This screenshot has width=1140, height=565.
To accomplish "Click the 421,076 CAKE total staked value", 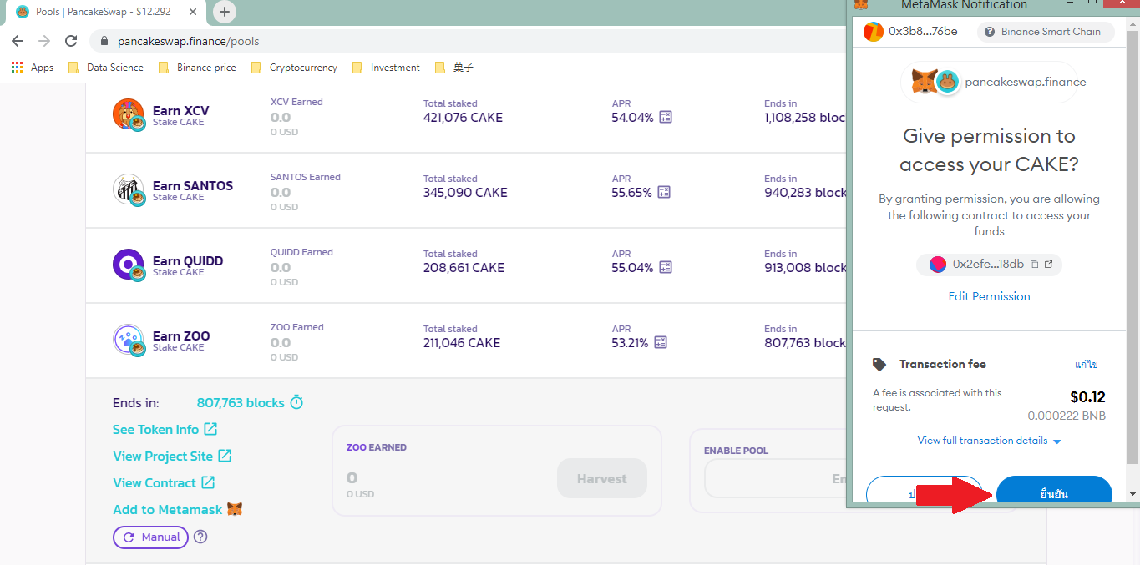I will [463, 118].
